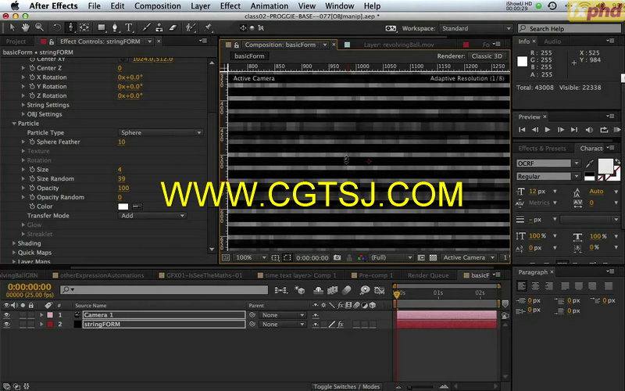The image size is (625, 391).
Task: Toggle effects fx switch on stringFORM
Action: tap(341, 324)
